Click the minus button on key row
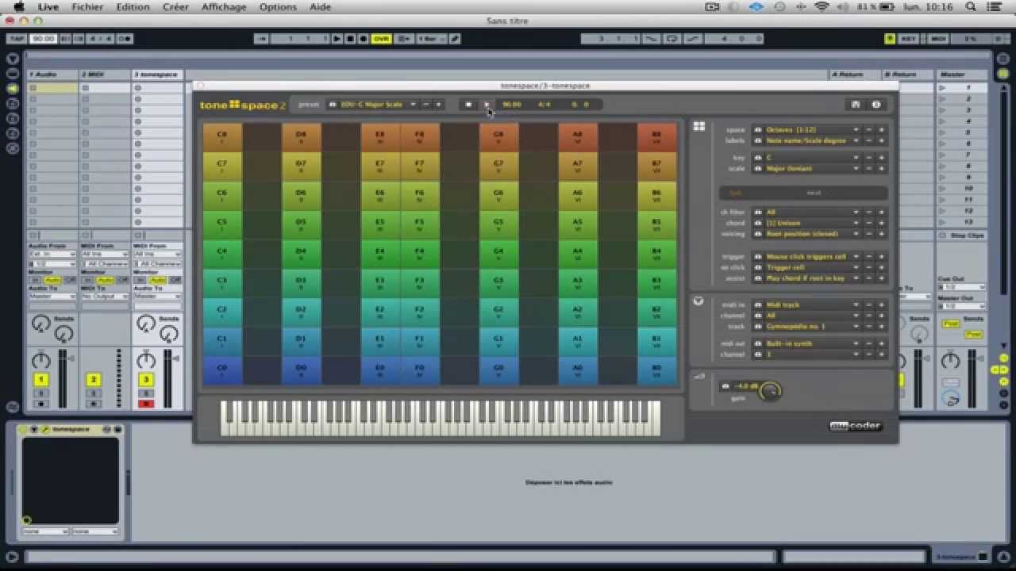This screenshot has height=571, width=1016. [869, 158]
